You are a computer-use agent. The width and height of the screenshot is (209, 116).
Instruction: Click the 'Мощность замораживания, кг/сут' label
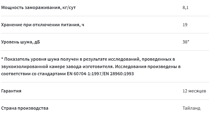pyautogui.click(x=38, y=8)
